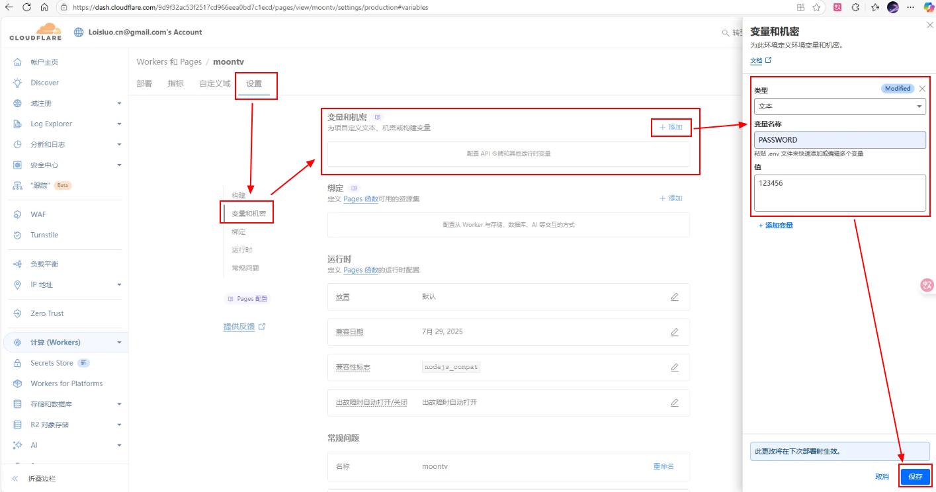Screen dimensions: 936x492
Task: Expand R2 对象存储 in the sidebar
Action: [120, 425]
